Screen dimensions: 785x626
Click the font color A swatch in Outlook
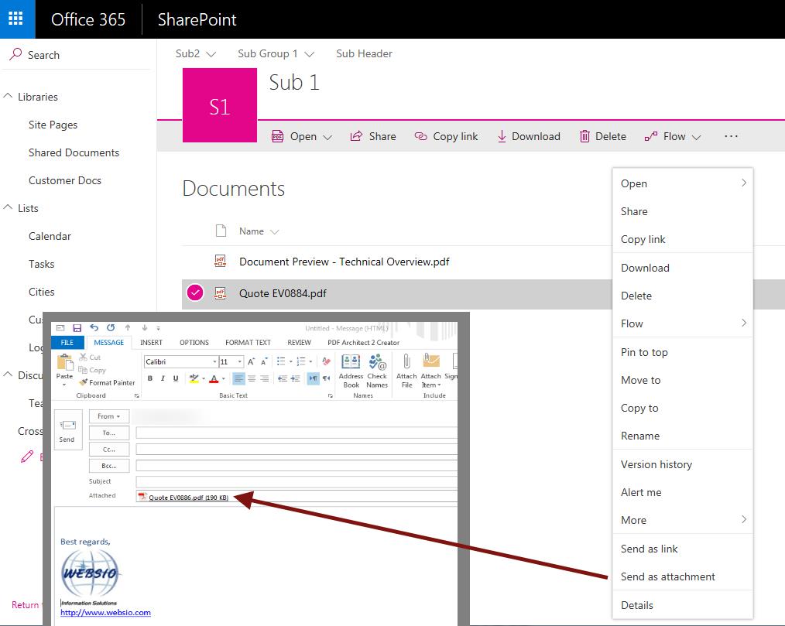point(214,378)
